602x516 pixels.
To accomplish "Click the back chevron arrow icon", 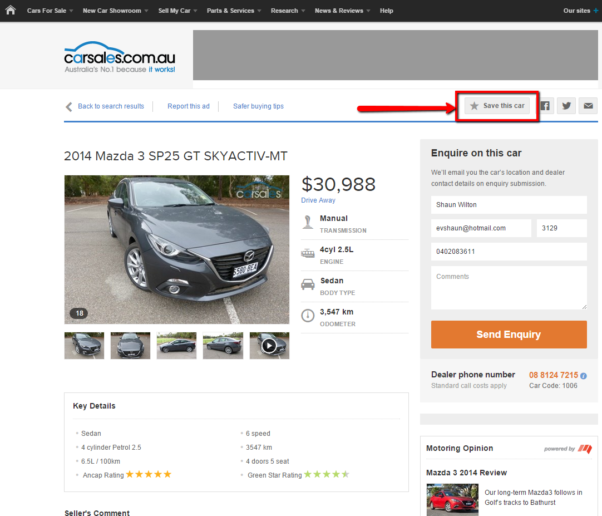I will pos(69,106).
